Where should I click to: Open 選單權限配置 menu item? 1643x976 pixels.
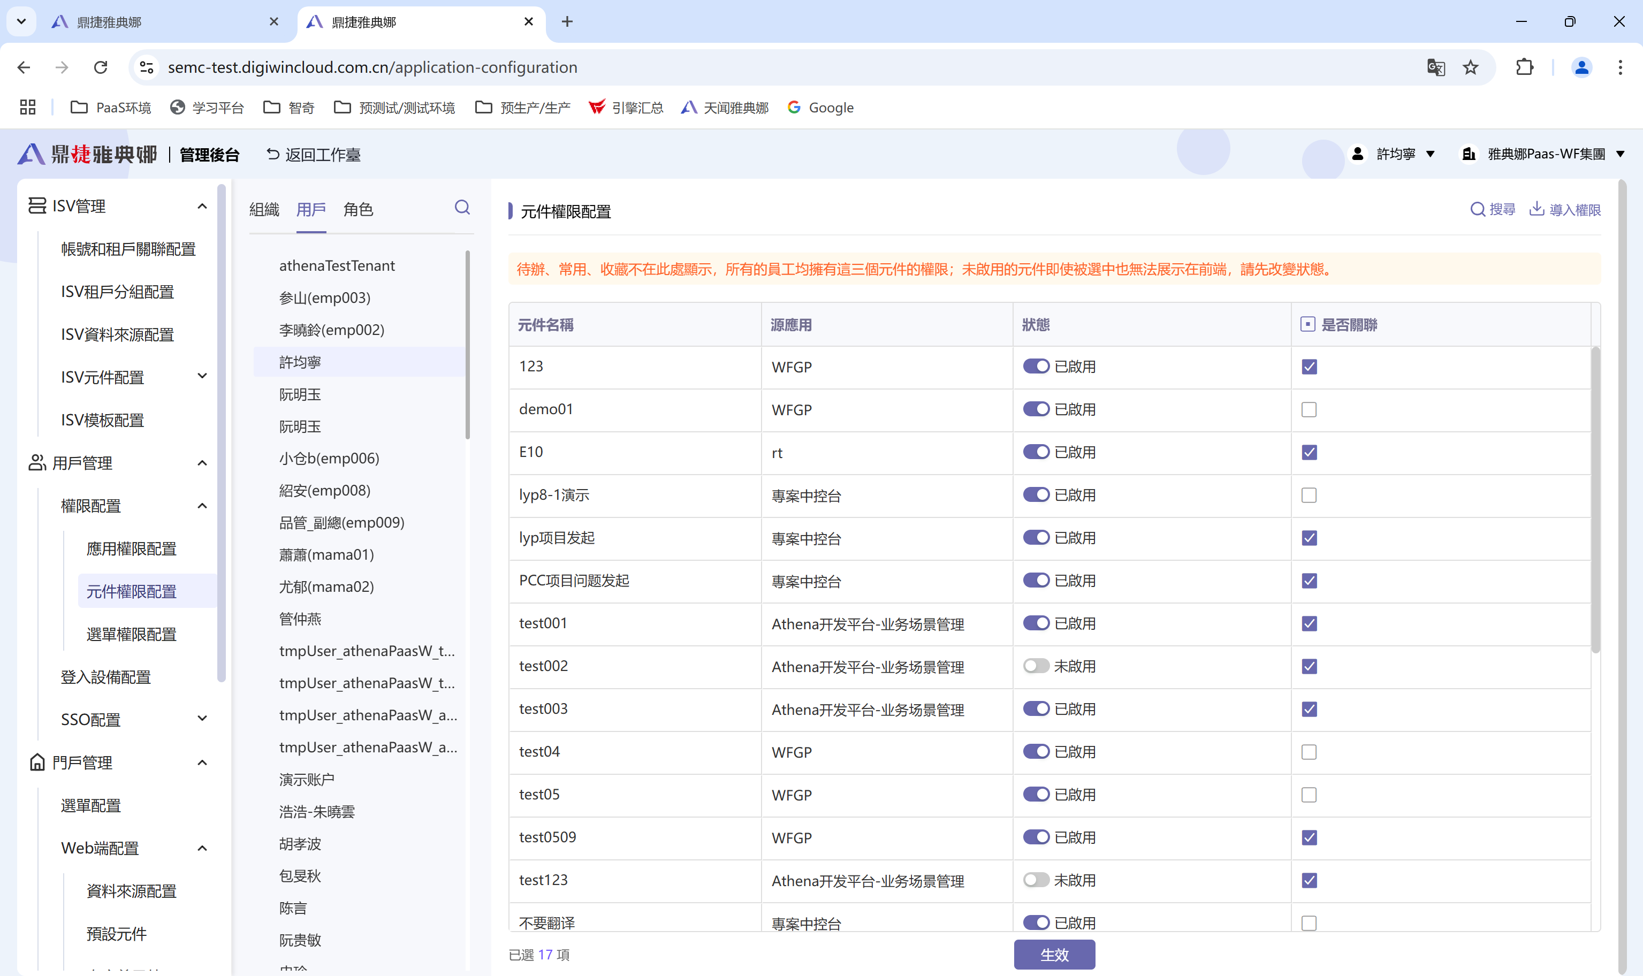(131, 634)
